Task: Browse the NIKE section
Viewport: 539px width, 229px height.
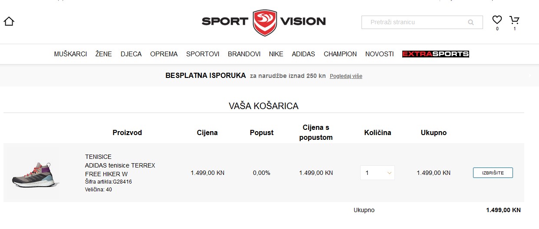Action: click(x=276, y=54)
